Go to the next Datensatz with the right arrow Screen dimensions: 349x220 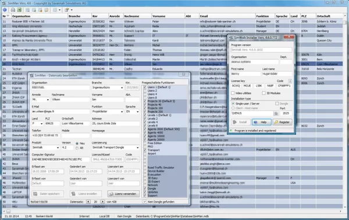tap(102, 202)
